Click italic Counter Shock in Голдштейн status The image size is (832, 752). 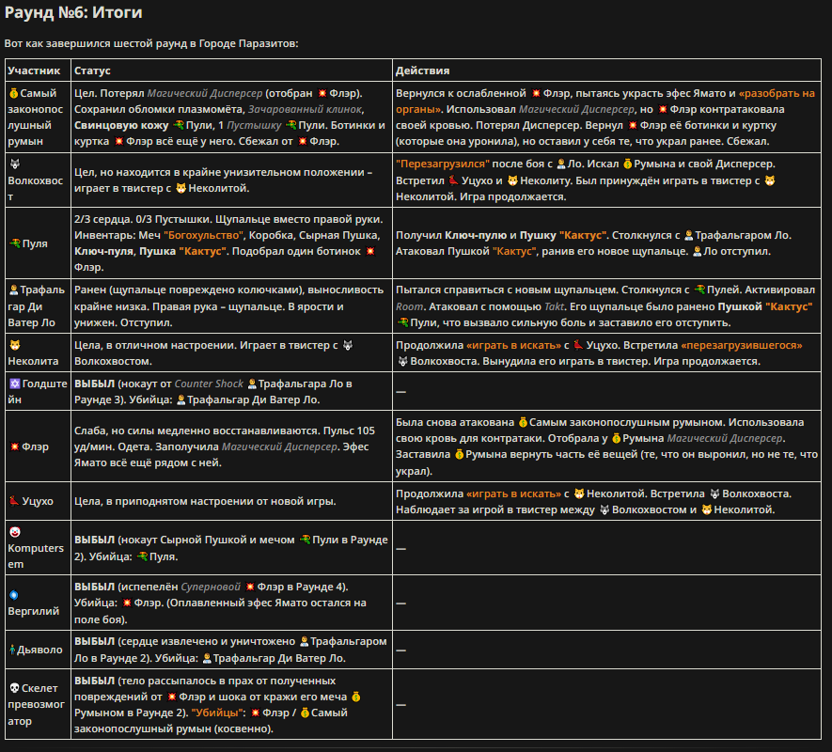click(x=209, y=384)
